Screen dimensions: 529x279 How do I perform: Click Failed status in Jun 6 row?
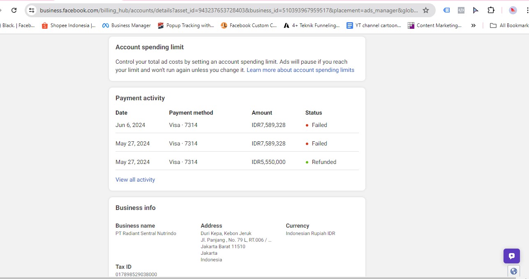[319, 125]
